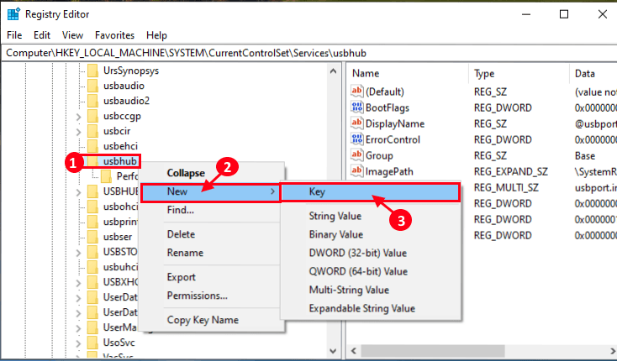Click the ImagePath value icon
The width and height of the screenshot is (617, 361).
pyautogui.click(x=357, y=171)
